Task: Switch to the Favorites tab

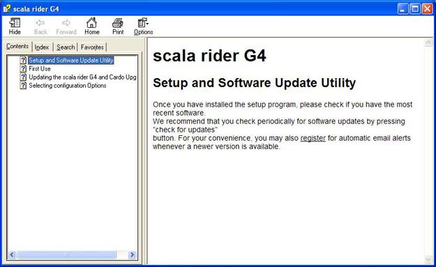Action: click(92, 47)
